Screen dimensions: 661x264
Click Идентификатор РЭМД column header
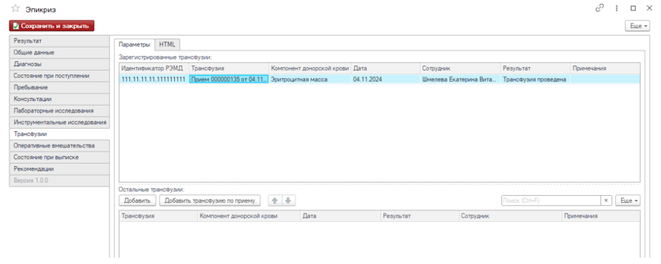click(154, 68)
